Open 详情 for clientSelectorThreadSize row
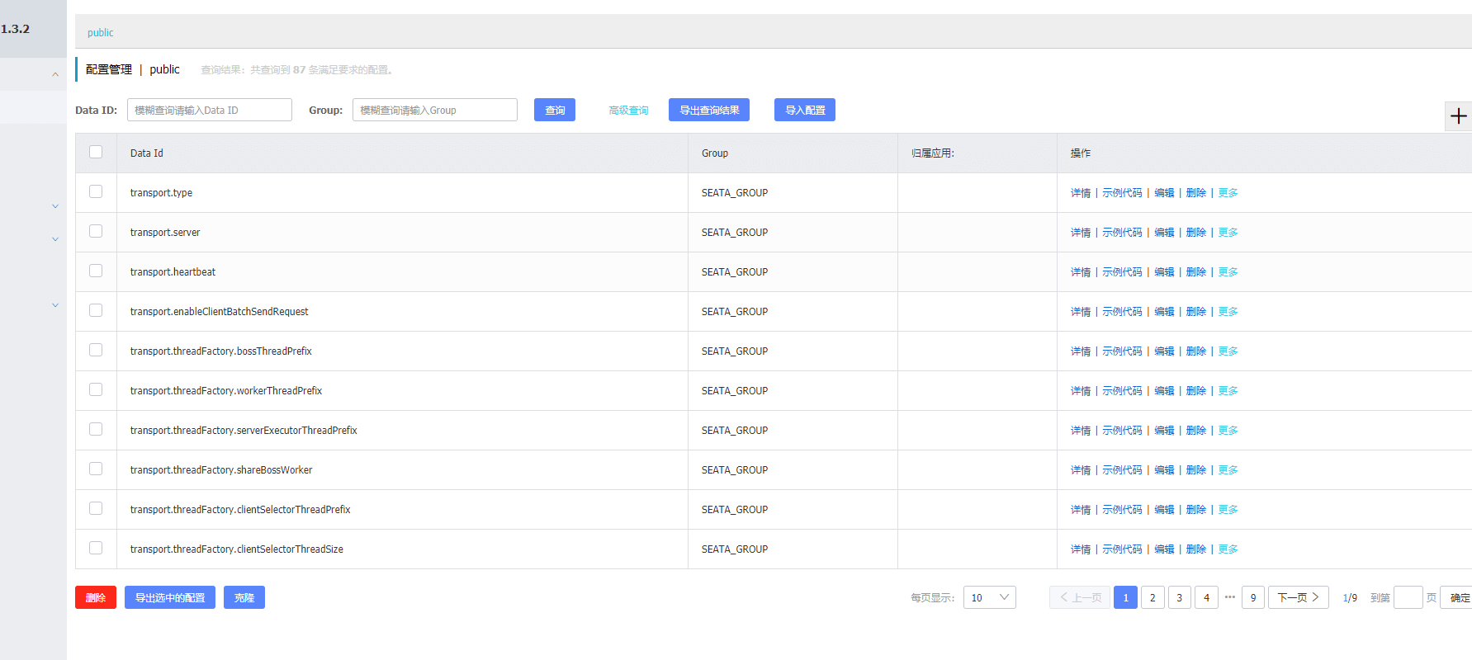The image size is (1472, 660). click(x=1081, y=549)
